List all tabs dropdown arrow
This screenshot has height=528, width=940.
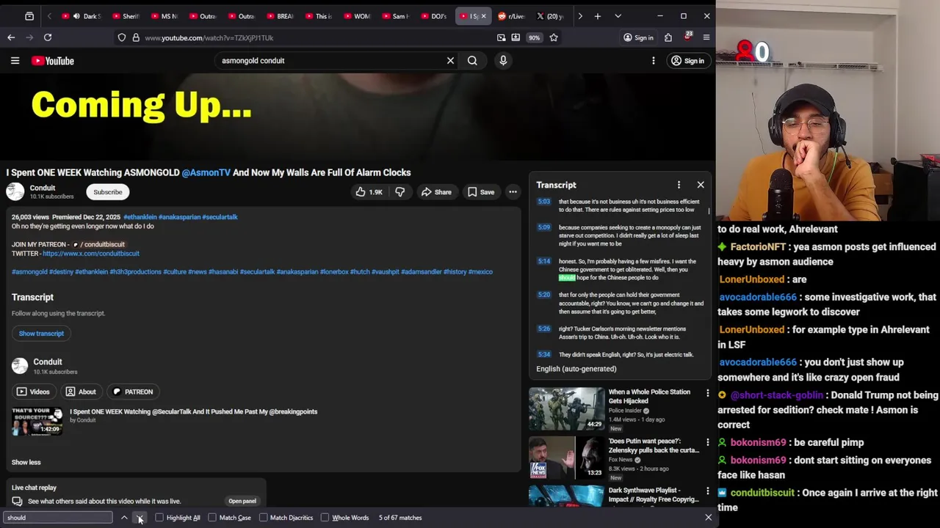618,16
